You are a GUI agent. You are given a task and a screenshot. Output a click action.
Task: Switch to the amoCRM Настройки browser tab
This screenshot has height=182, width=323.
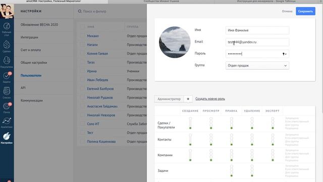click(x=54, y=2)
